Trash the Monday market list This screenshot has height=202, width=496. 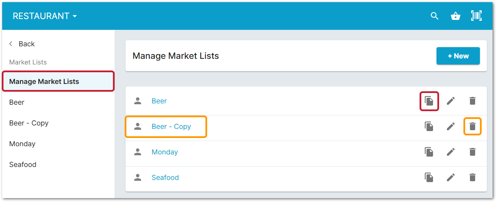[x=473, y=152]
